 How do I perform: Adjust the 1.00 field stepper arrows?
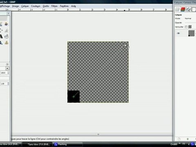8,84
